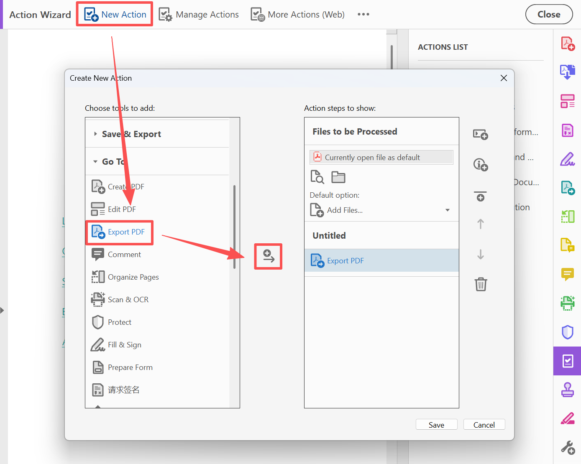Open Protect tool in right sidebar
Screen dimensions: 581x464
(567, 332)
